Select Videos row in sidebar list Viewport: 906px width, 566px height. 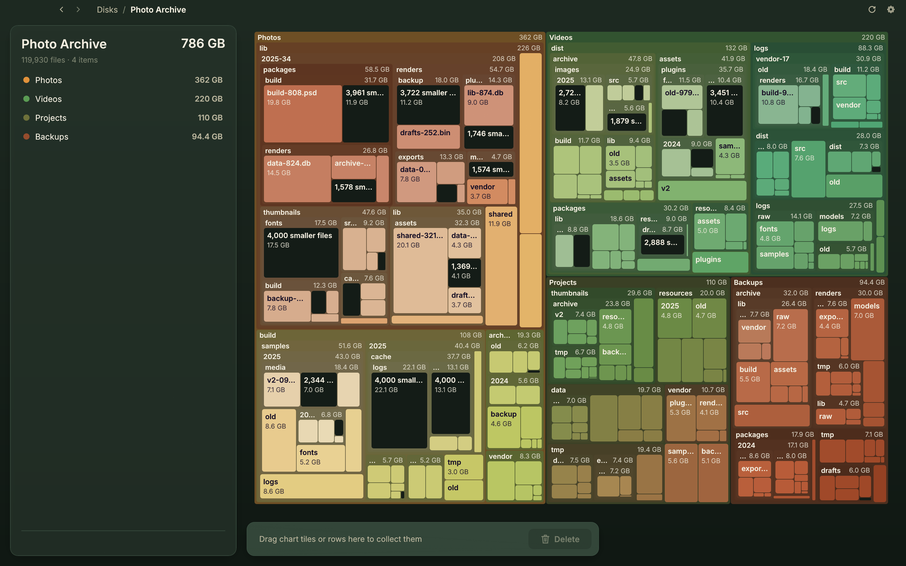pos(123,99)
